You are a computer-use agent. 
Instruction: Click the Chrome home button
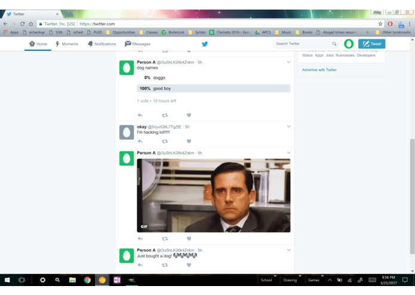pos(31,24)
